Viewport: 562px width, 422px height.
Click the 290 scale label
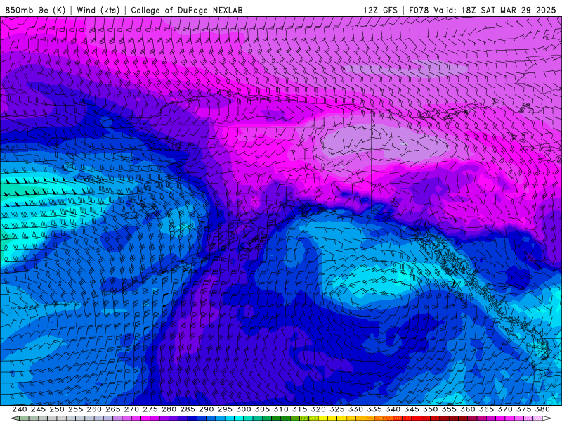pos(206,409)
